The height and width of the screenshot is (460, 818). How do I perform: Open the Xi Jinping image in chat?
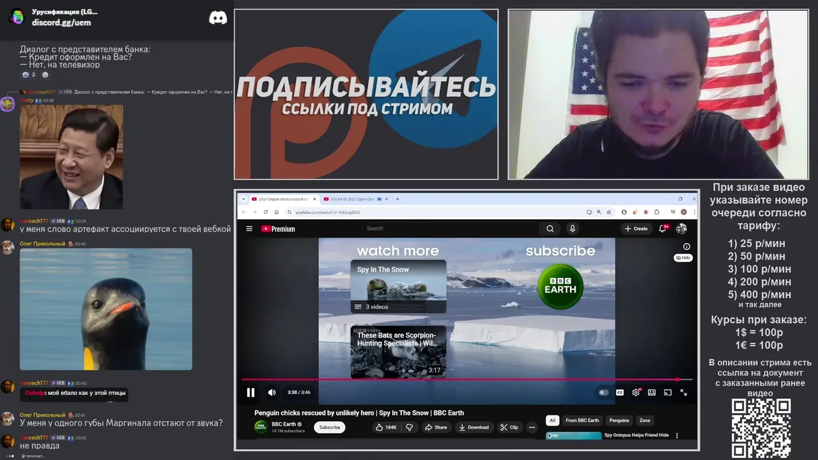(71, 157)
